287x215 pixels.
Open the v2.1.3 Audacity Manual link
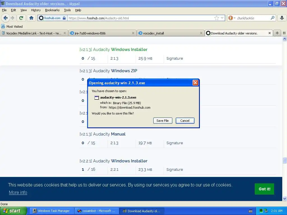pyautogui.click(x=103, y=134)
